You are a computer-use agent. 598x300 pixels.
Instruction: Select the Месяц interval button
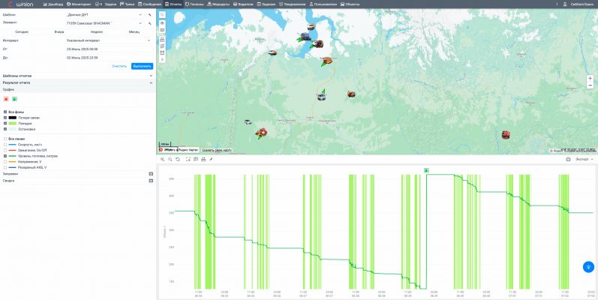(x=134, y=32)
